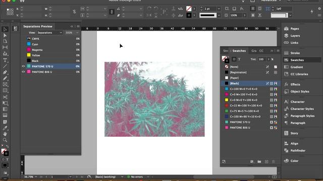
Task: Select the PANTONE 806 U swatch
Action: (251, 128)
